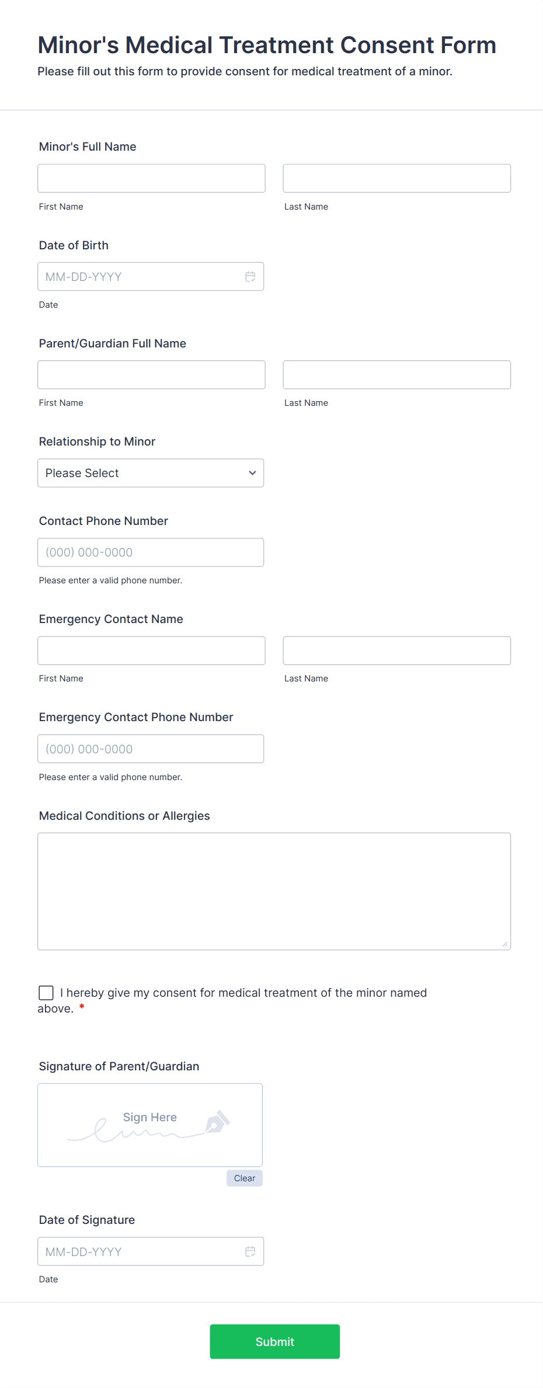
Task: Click the Emergency Contact Phone Number field
Action: coord(150,748)
